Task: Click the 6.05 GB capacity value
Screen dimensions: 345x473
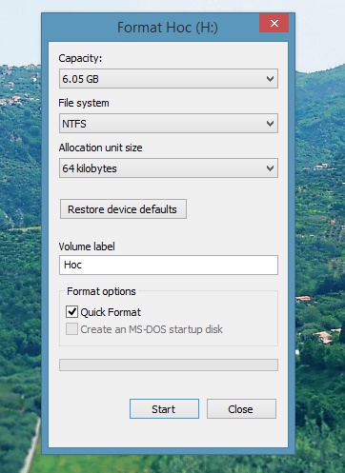Action: [80, 79]
